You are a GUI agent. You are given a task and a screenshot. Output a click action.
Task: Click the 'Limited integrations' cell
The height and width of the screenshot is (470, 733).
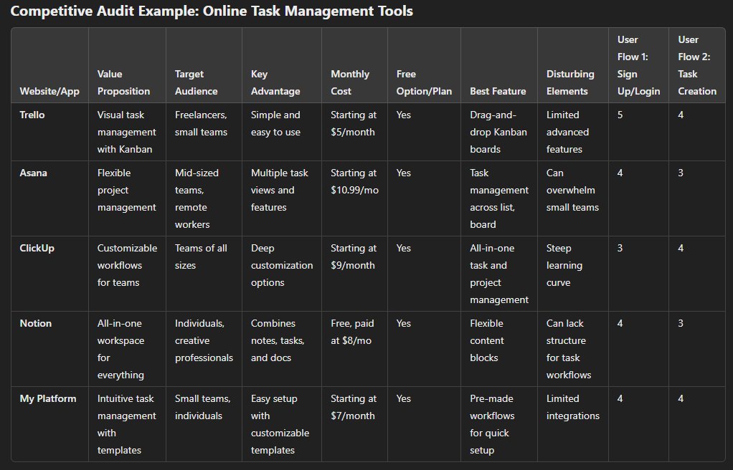point(572,407)
